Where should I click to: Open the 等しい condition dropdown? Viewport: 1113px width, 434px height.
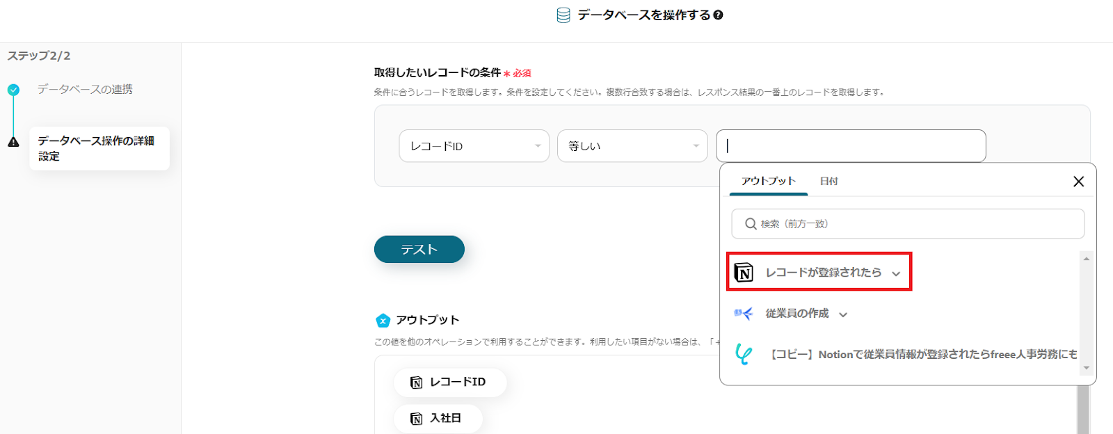pos(632,146)
